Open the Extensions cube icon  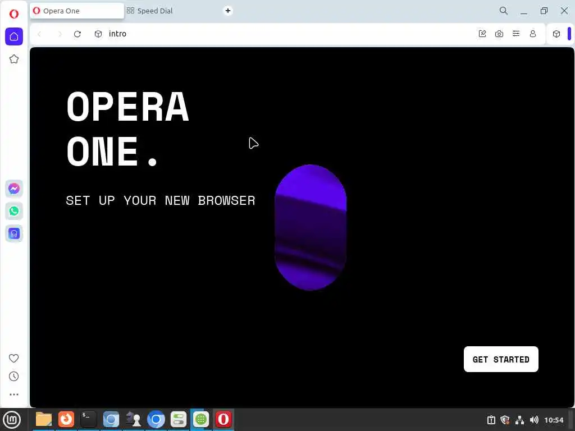[556, 34]
